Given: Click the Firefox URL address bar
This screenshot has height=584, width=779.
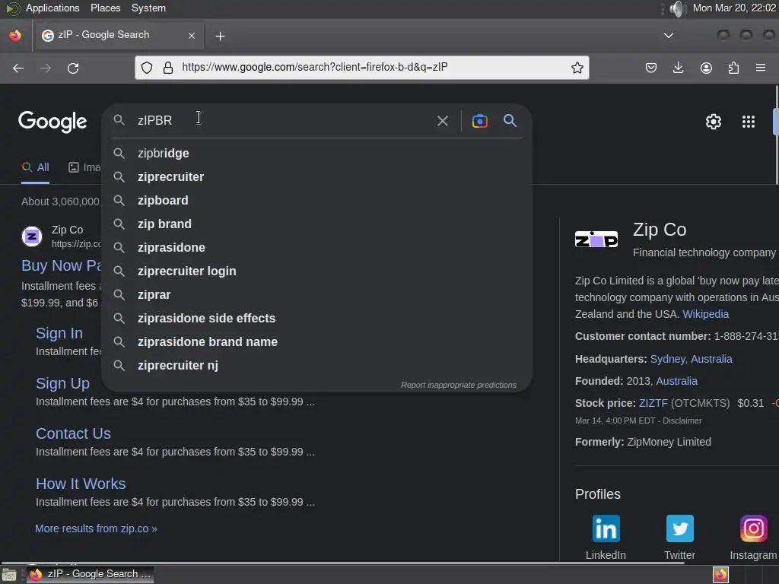Looking at the screenshot, I should pos(361,68).
